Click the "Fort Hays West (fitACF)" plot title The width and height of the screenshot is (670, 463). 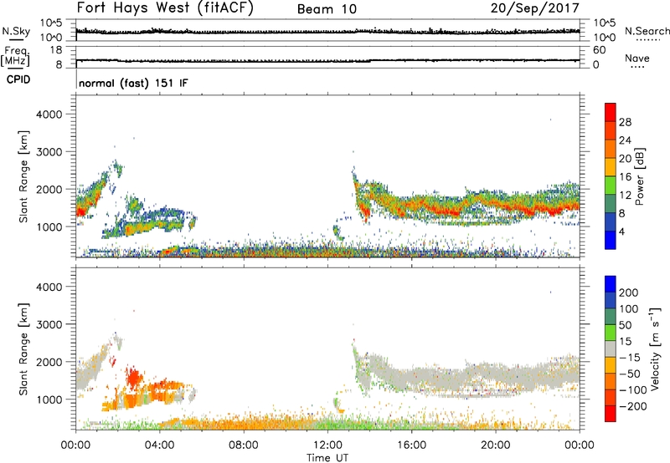[165, 8]
